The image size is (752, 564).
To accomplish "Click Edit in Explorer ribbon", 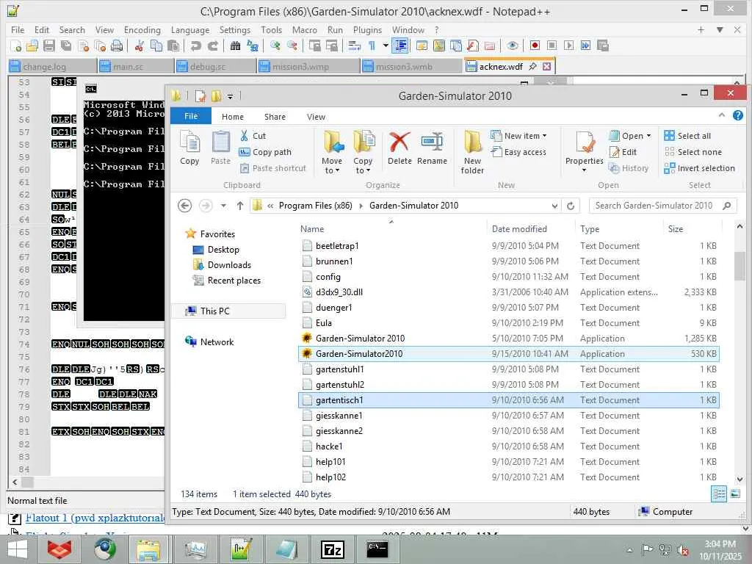I will pyautogui.click(x=623, y=152).
